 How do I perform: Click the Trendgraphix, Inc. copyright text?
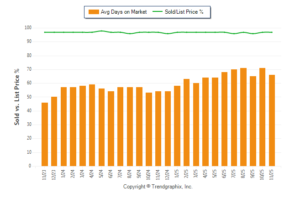pyautogui.click(x=158, y=187)
